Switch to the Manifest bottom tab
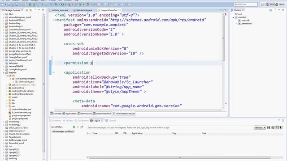This screenshot has height=161, width=287. click(x=56, y=114)
